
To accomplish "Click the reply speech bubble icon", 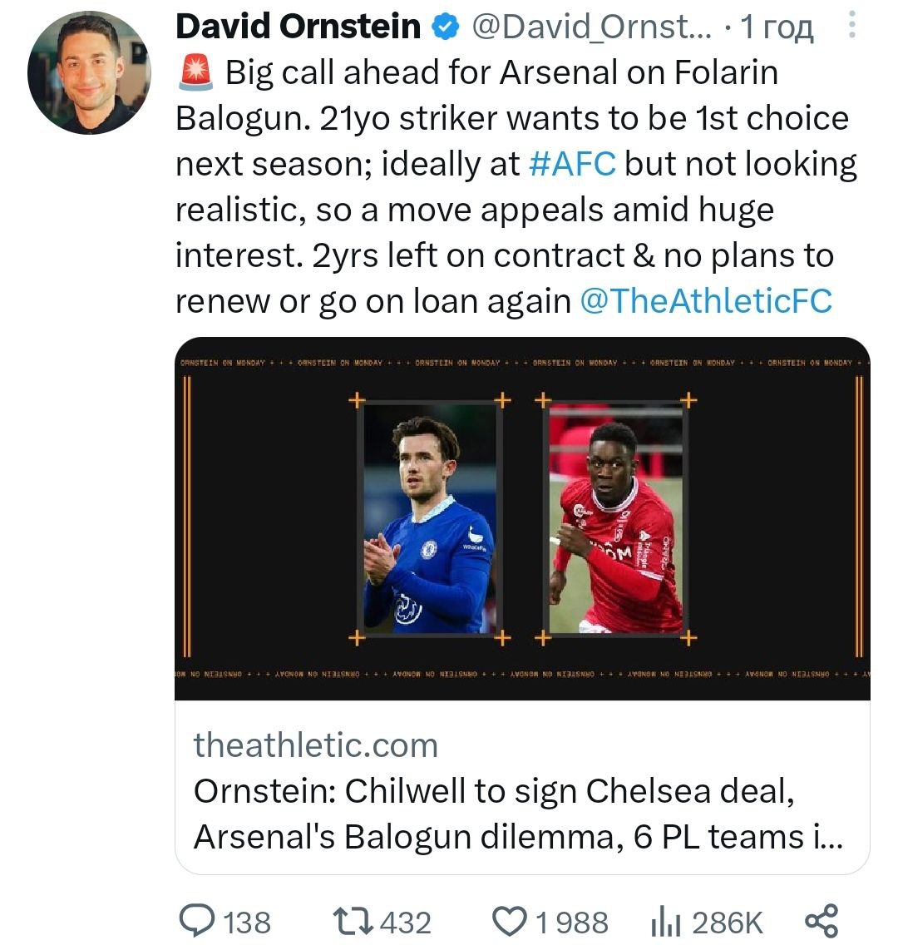I will coord(199,921).
